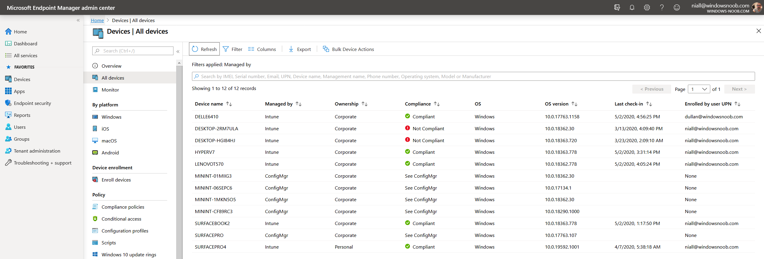This screenshot has width=764, height=259.
Task: Open the iOS platform devices
Action: [101, 129]
